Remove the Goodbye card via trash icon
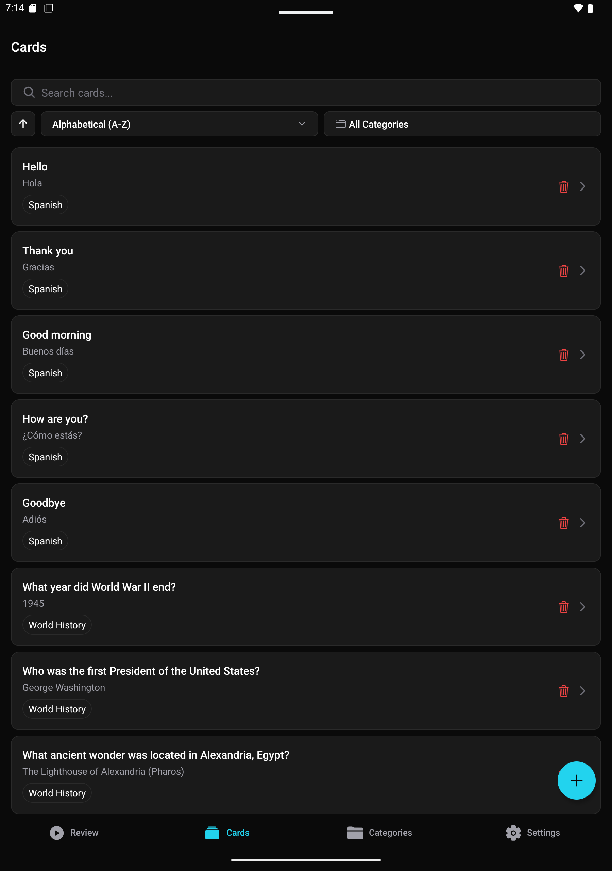This screenshot has width=612, height=871. [x=563, y=523]
